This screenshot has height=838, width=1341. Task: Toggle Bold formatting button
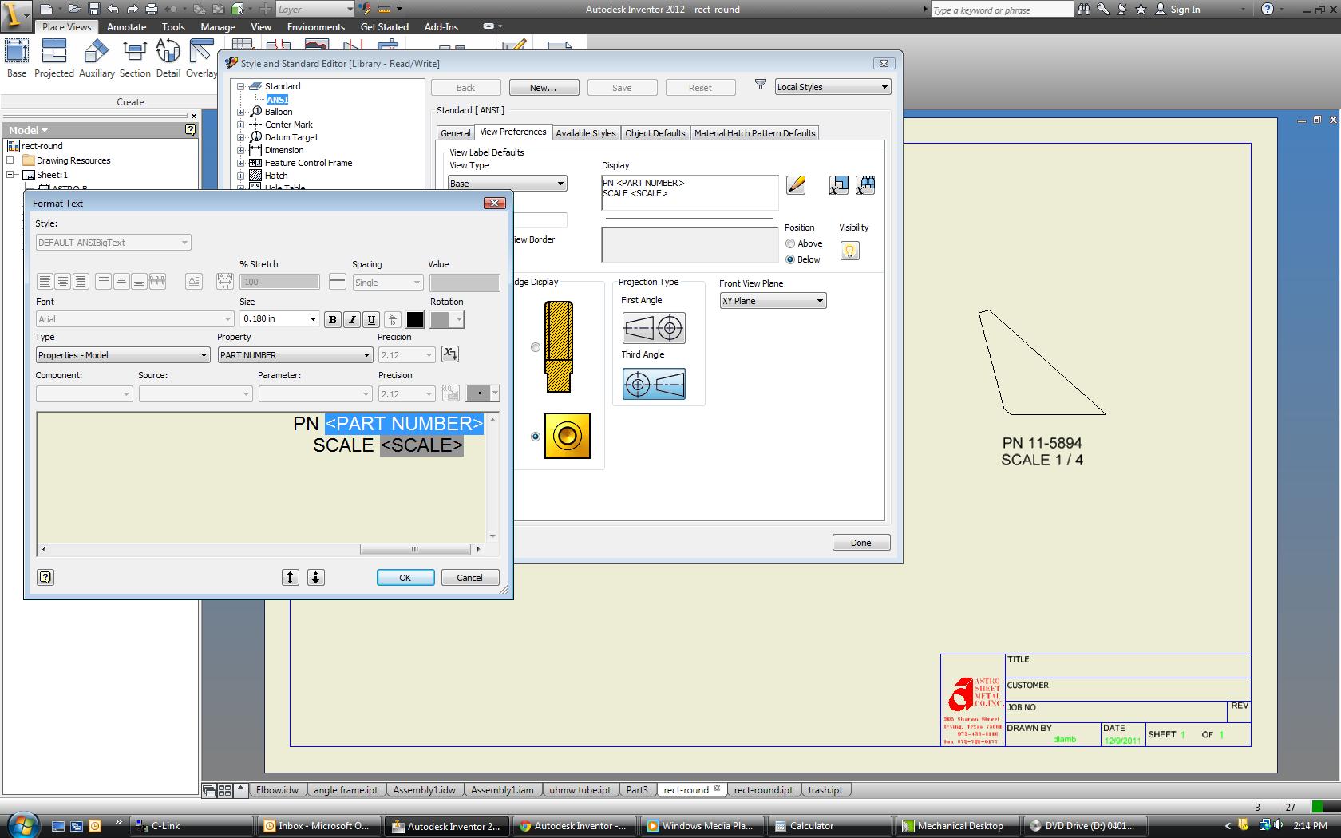[333, 319]
